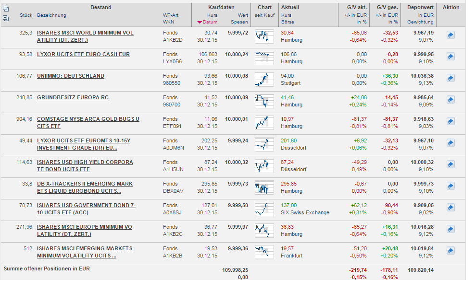The height and width of the screenshot is (292, 475).
Task: Open the GRUNDBESITZ EUROPA RC fund link
Action: click(x=73, y=98)
